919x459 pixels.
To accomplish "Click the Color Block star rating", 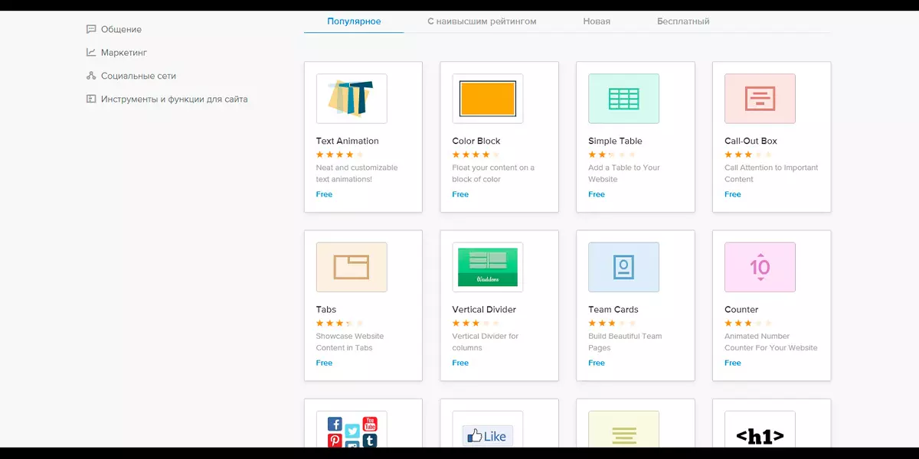I will [476, 155].
